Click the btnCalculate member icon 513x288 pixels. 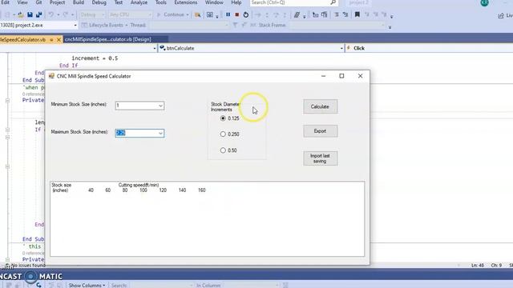(162, 48)
